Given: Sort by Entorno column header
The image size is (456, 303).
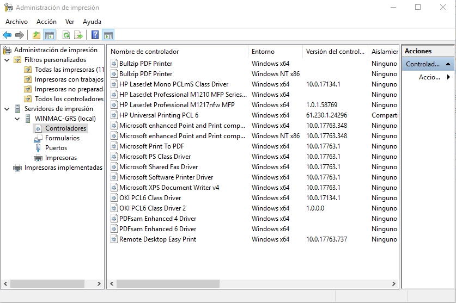Looking at the screenshot, I should (275, 52).
